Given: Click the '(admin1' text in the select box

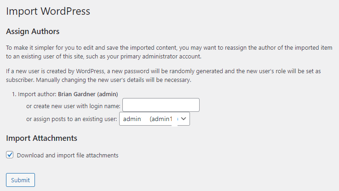Looking at the screenshot, I should 161,119.
